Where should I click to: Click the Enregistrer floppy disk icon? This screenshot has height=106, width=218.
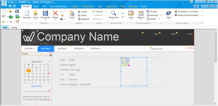coord(45,13)
